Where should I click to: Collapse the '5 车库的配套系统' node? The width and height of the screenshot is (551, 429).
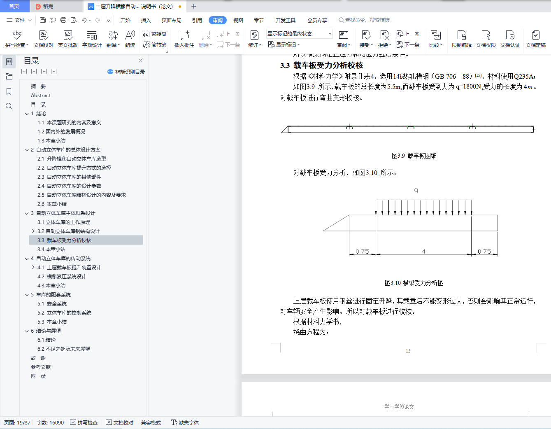(27, 295)
